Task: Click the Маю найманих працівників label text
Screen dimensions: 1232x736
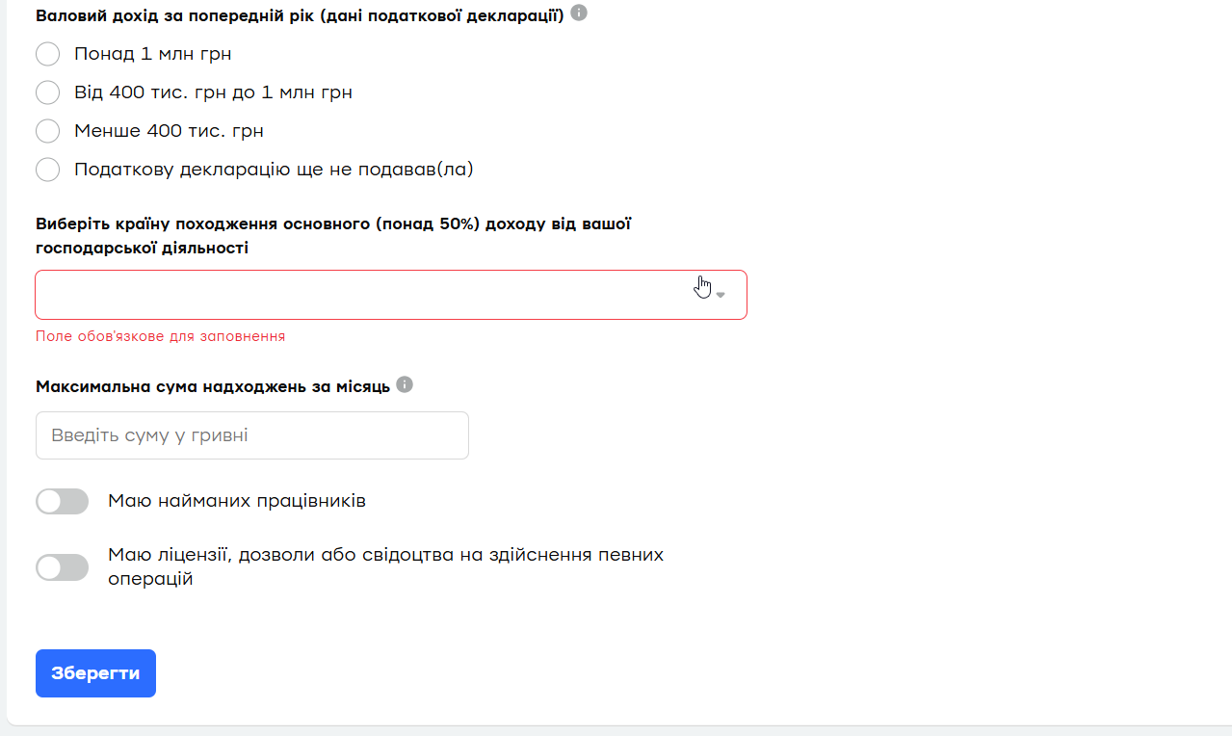Action: click(x=237, y=501)
